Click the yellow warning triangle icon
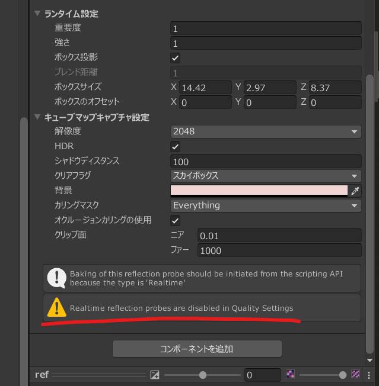The image size is (379, 386). click(x=57, y=307)
